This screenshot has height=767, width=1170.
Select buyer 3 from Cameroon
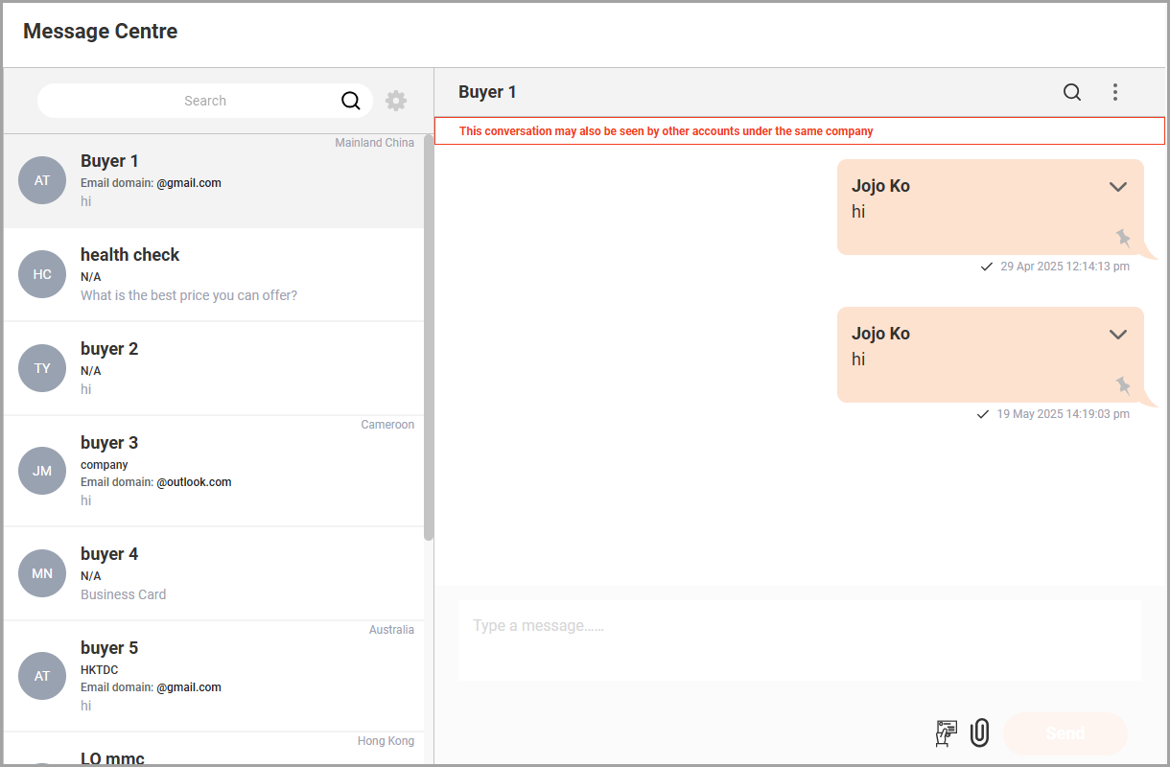click(x=214, y=472)
